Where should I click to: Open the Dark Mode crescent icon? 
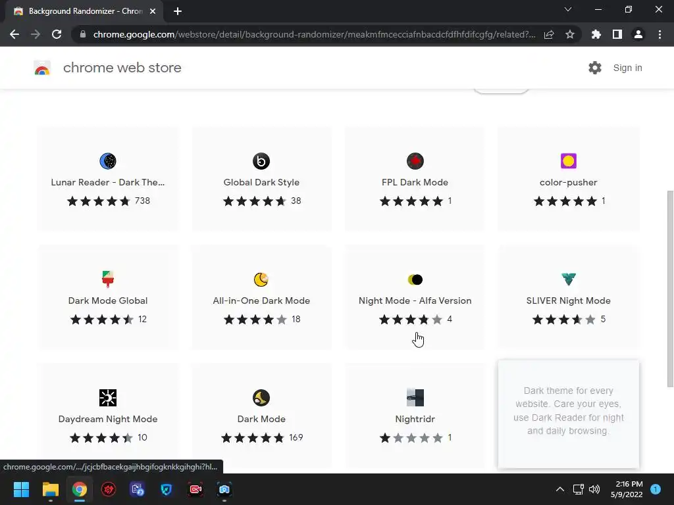point(261,398)
